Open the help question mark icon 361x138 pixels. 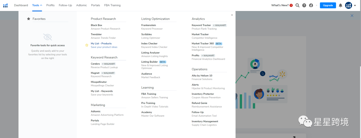[x=304, y=5]
